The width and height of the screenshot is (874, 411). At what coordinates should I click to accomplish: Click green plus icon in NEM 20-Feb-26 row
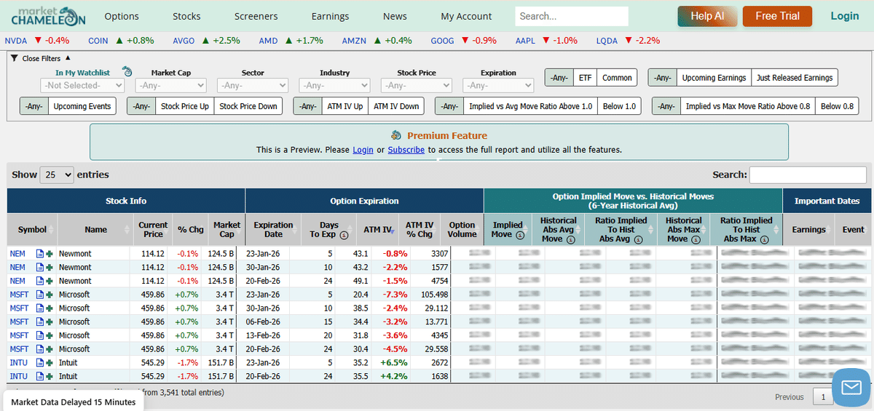pos(50,281)
